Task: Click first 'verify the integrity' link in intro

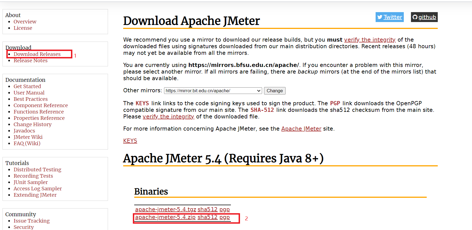Action: point(370,40)
